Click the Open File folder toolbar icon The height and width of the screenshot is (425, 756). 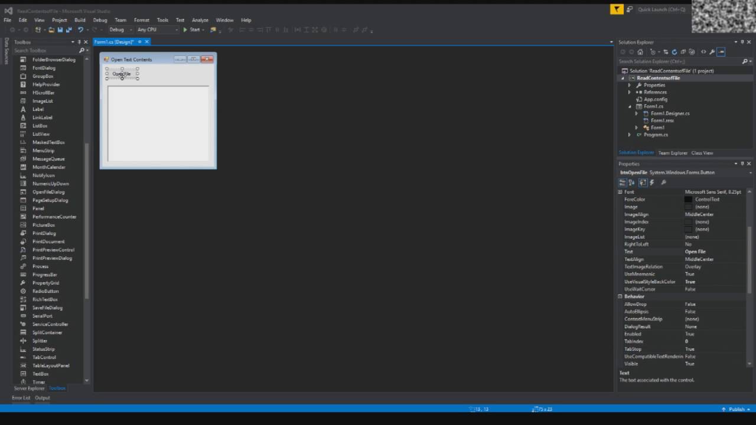[x=51, y=30]
